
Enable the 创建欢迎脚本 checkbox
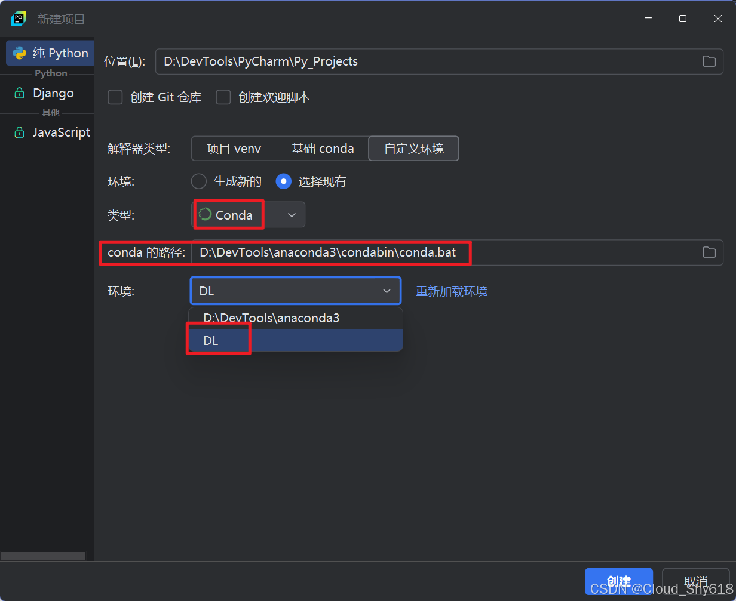tap(223, 97)
